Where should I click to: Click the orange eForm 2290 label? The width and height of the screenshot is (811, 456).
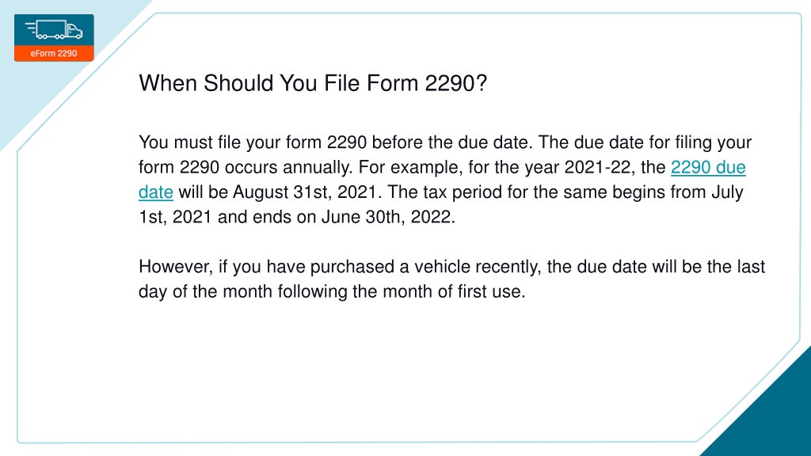click(x=54, y=53)
